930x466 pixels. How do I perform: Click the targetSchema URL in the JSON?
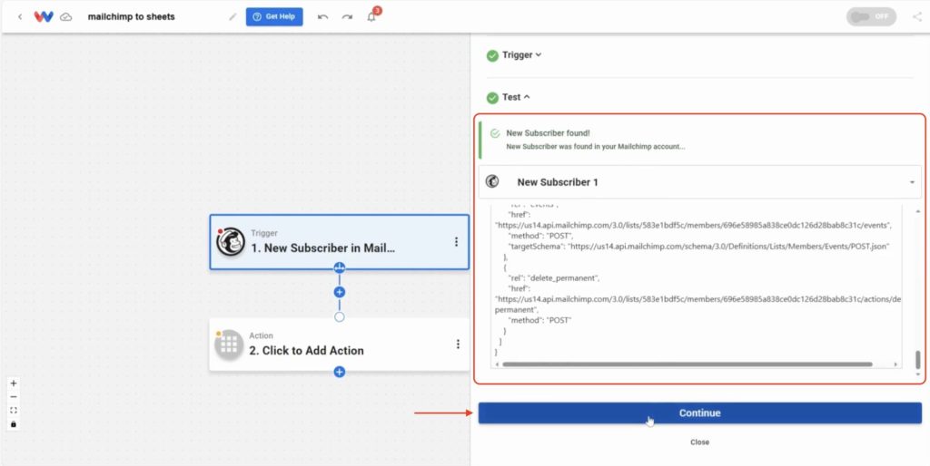tap(729, 246)
